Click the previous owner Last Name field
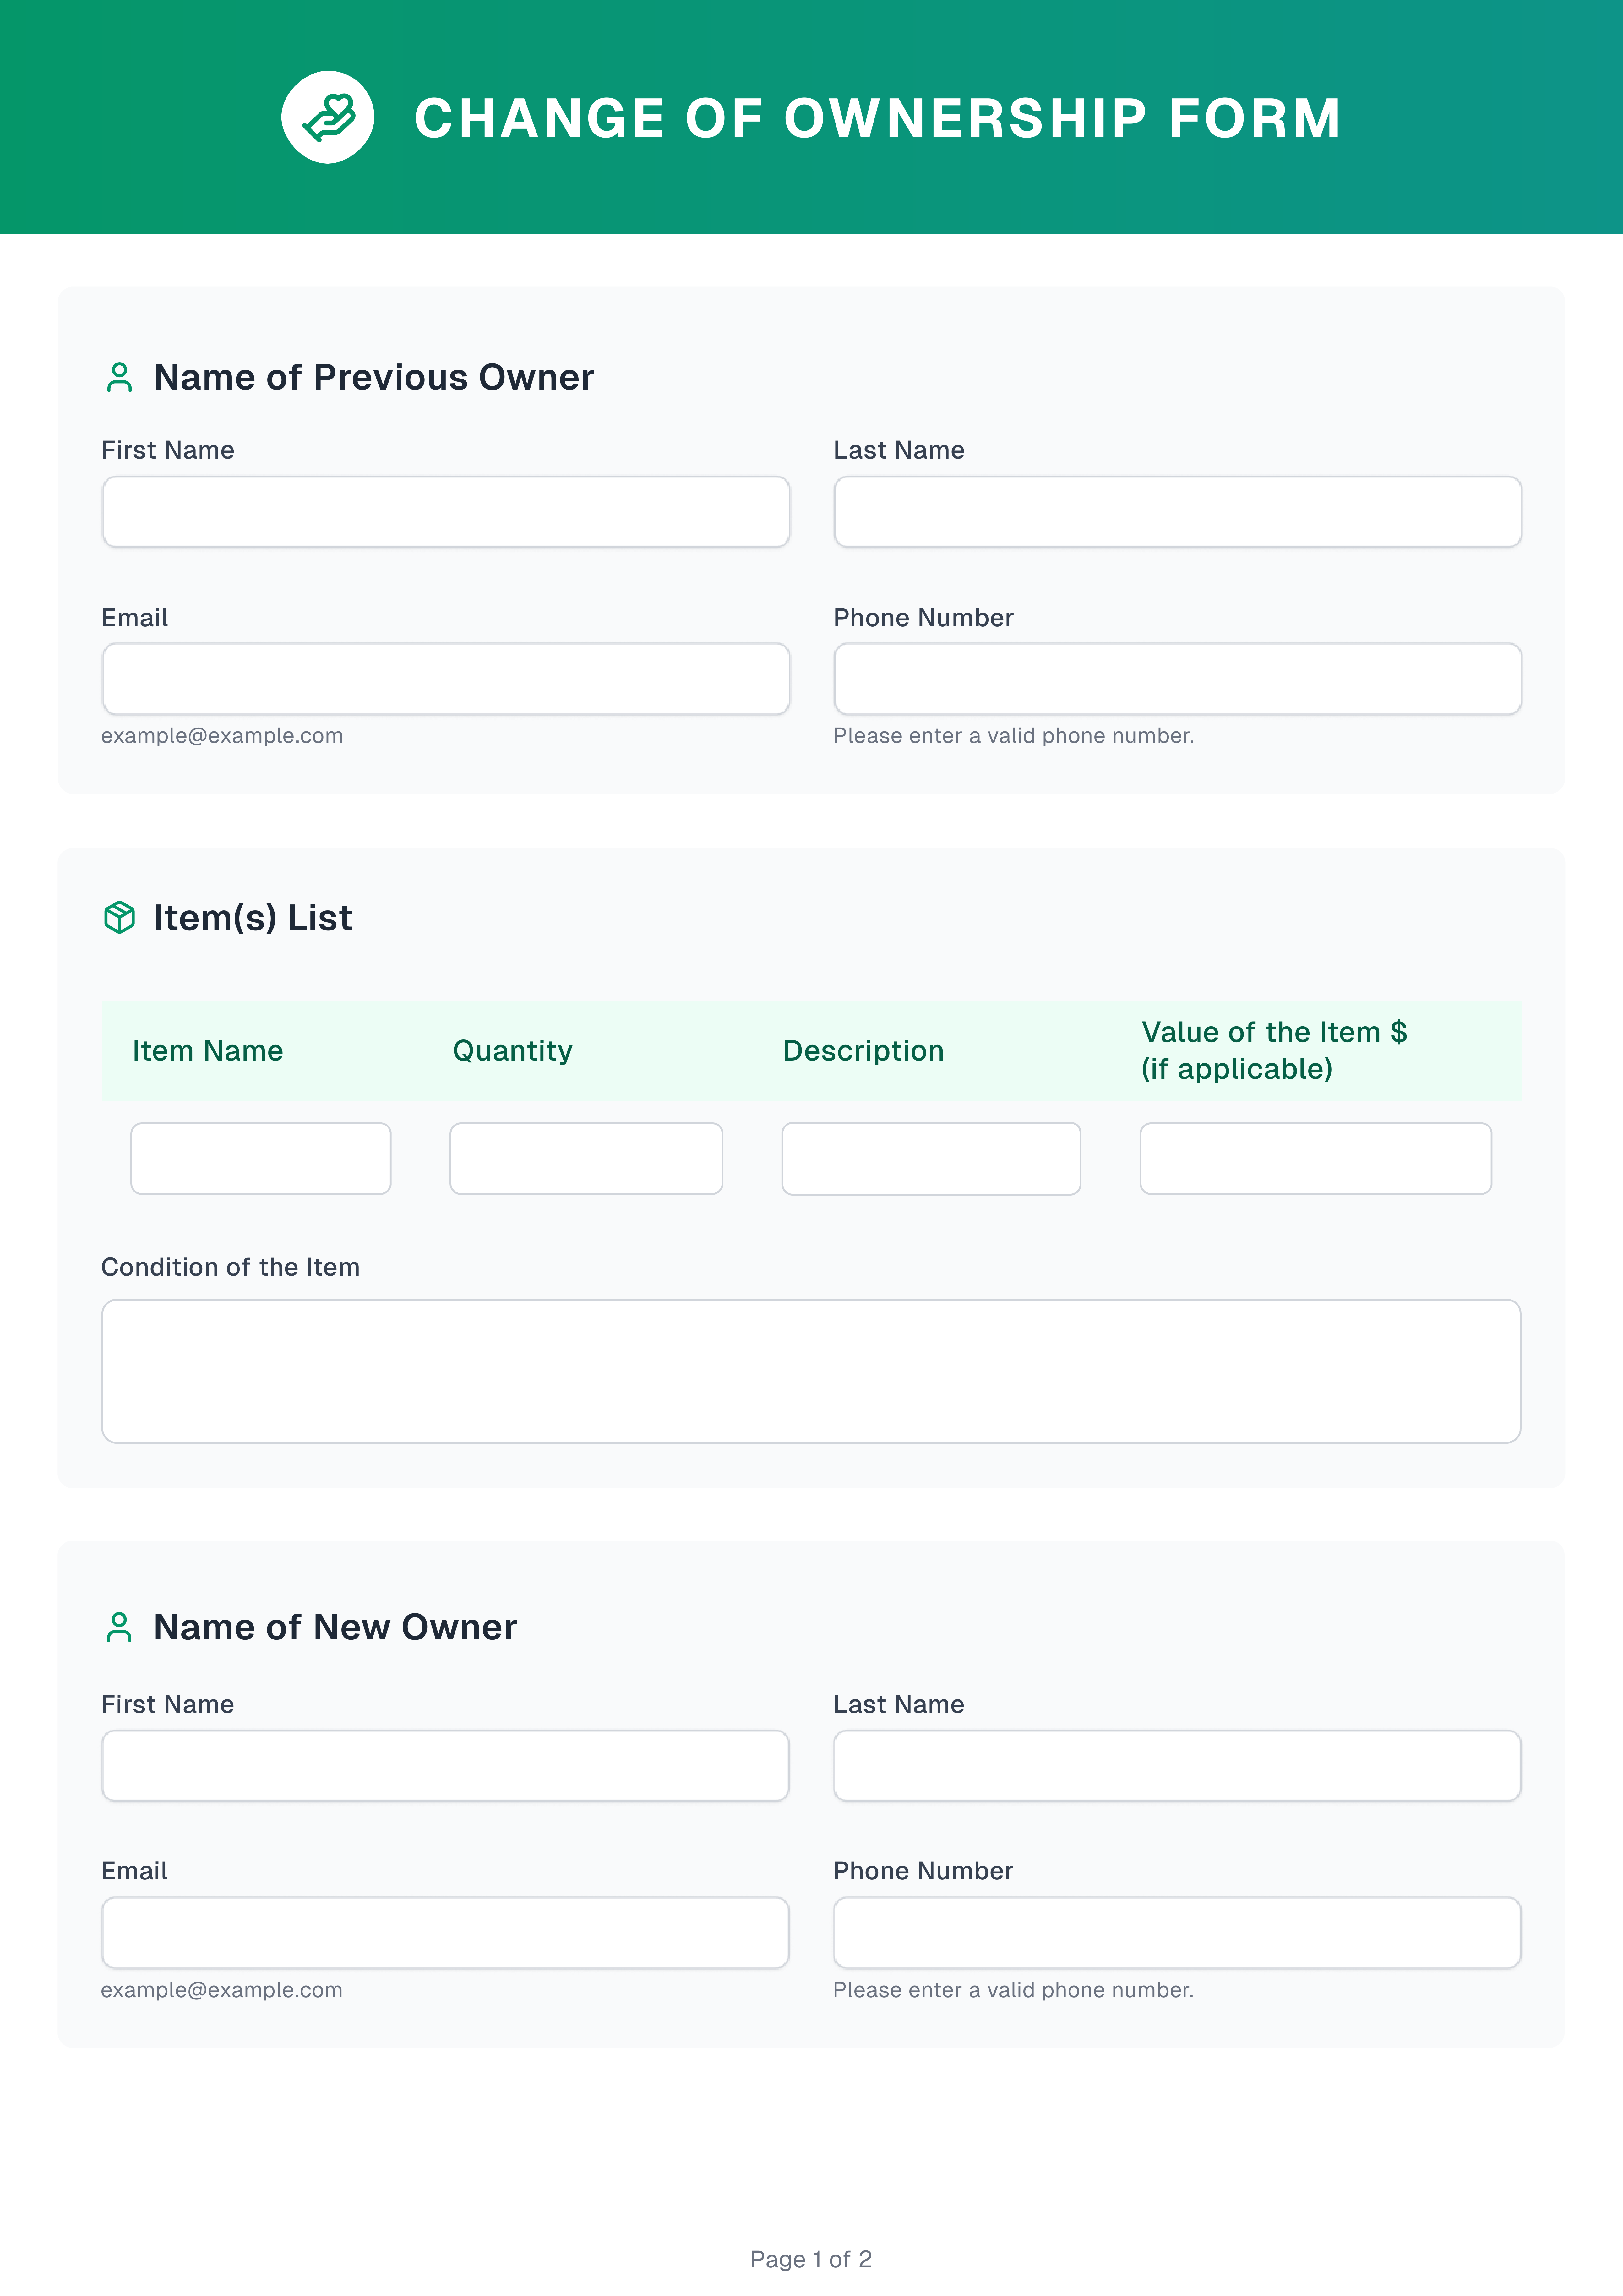Image resolution: width=1623 pixels, height=2296 pixels. (x=1177, y=512)
